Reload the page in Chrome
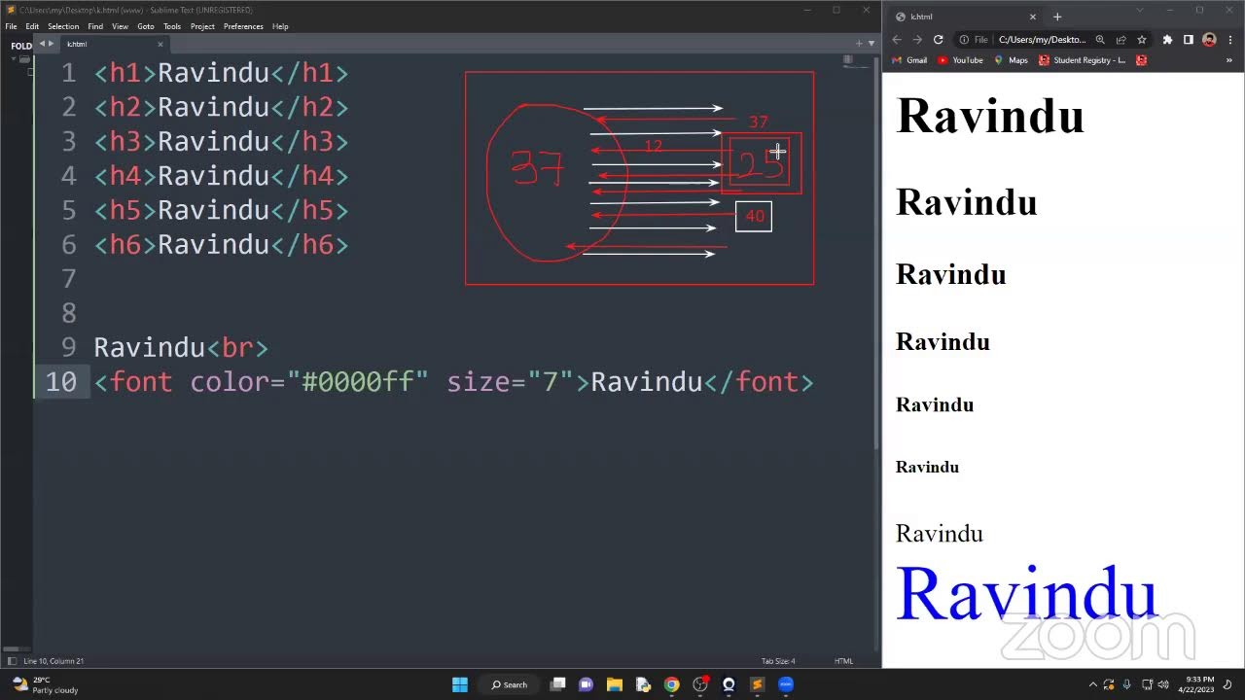This screenshot has width=1245, height=700. 938,40
